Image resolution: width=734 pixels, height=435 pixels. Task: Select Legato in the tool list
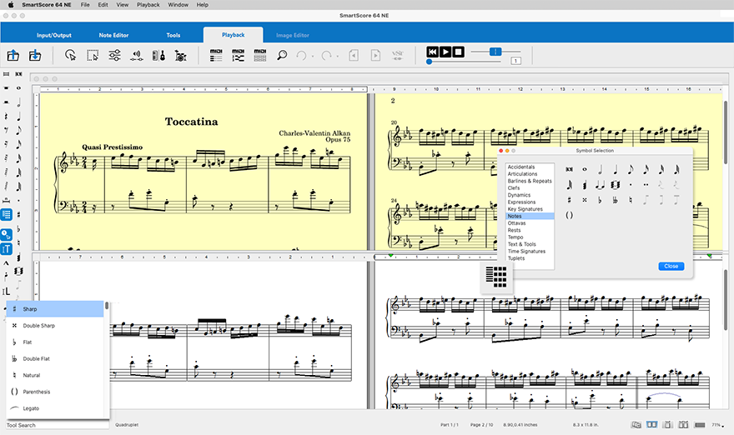[x=55, y=408]
